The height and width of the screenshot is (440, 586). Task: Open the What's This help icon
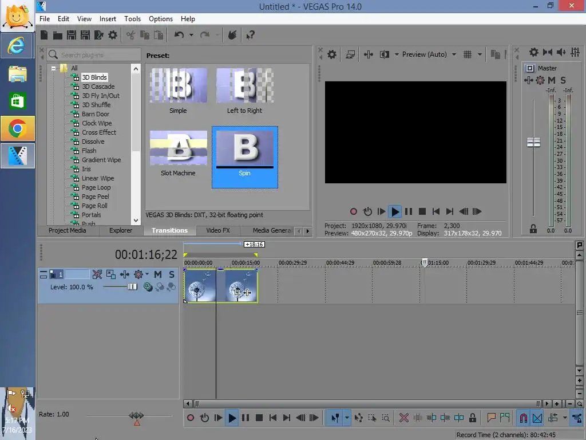point(250,35)
